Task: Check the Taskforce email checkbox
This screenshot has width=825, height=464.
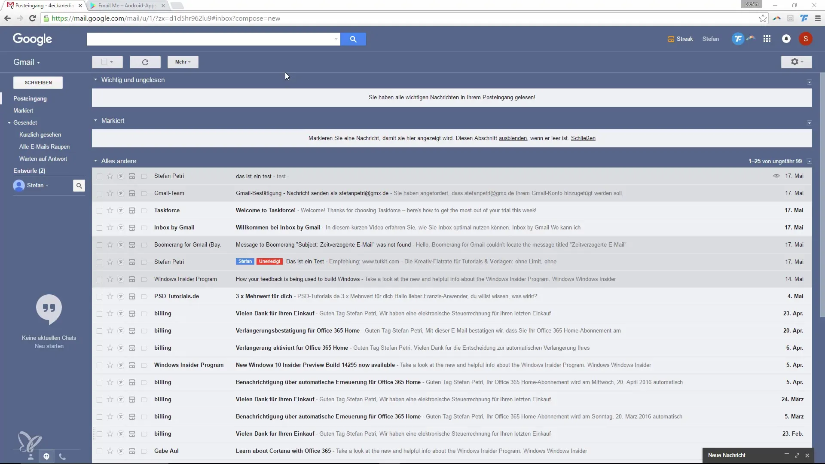Action: [x=99, y=211]
